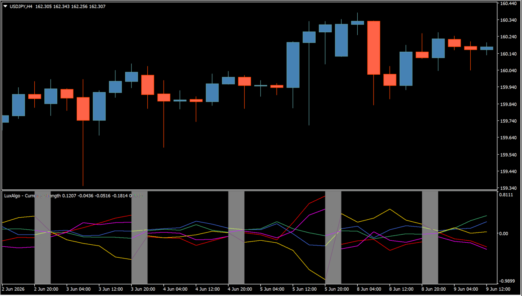Click the 160.440 price scale label

(x=508, y=4)
